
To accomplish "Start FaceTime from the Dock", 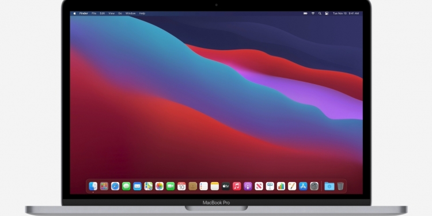I will (x=170, y=186).
